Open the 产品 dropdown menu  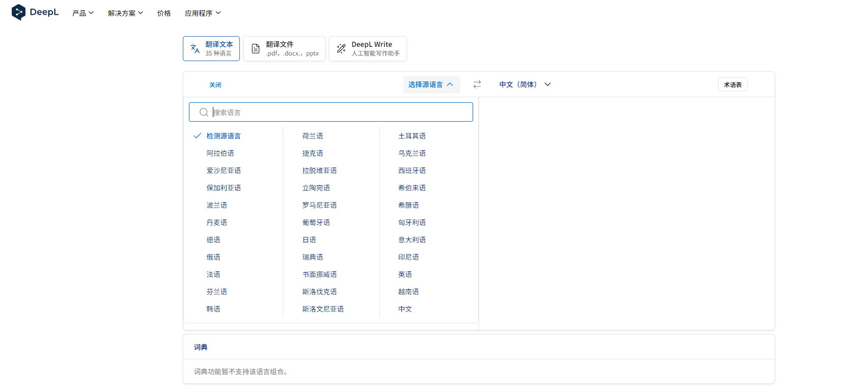point(83,13)
